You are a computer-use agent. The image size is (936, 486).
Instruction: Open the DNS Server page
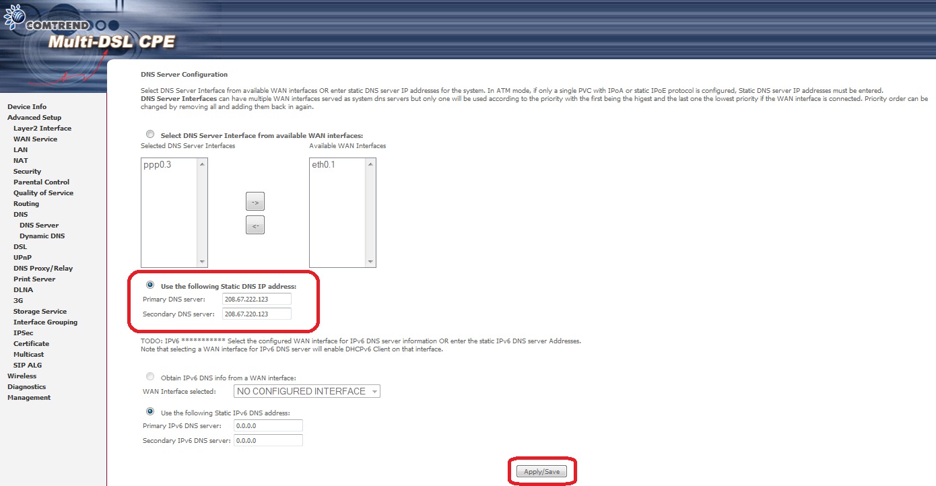[38, 225]
